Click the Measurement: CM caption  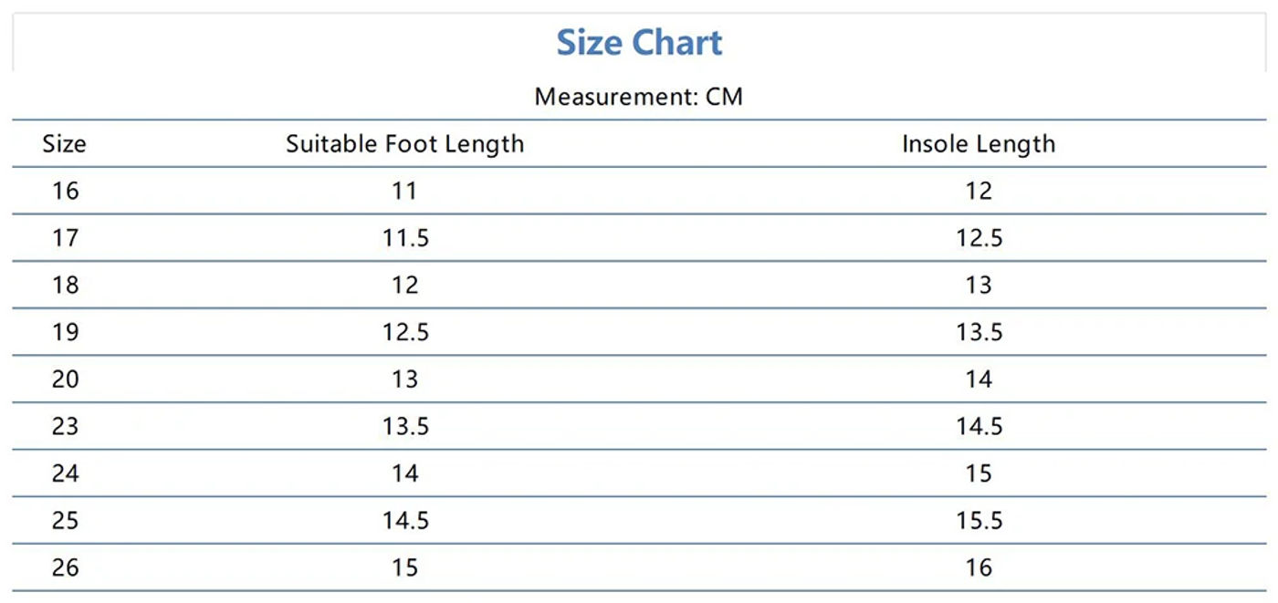pyautogui.click(x=639, y=97)
